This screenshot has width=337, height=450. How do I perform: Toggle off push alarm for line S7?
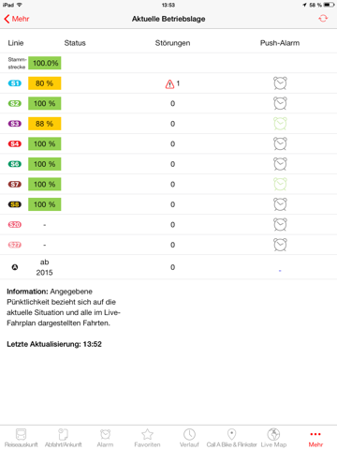coord(280,185)
